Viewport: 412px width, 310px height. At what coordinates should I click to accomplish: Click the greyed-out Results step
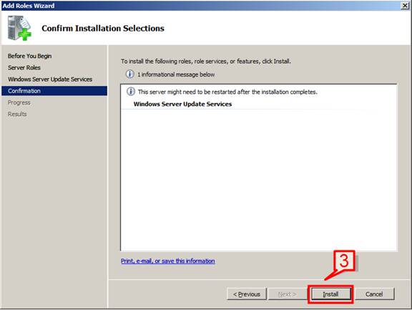(17, 114)
